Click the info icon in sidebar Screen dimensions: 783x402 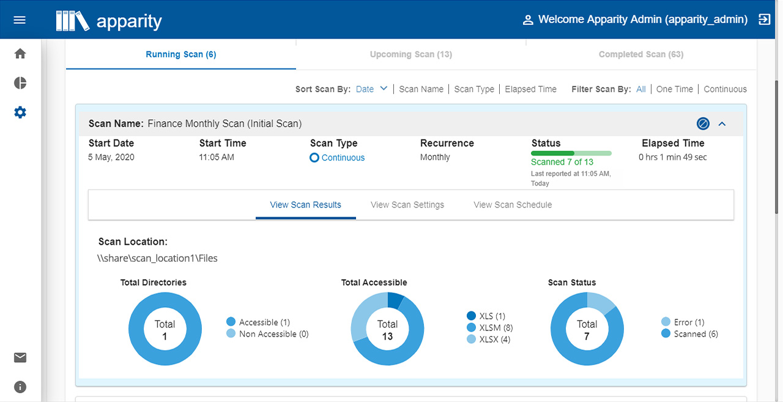coord(20,387)
